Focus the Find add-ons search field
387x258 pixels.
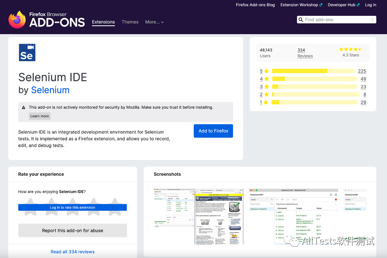(337, 20)
